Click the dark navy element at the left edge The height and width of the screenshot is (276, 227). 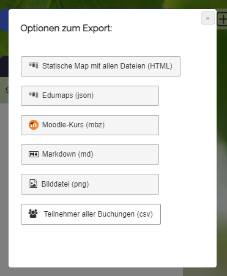point(4,66)
